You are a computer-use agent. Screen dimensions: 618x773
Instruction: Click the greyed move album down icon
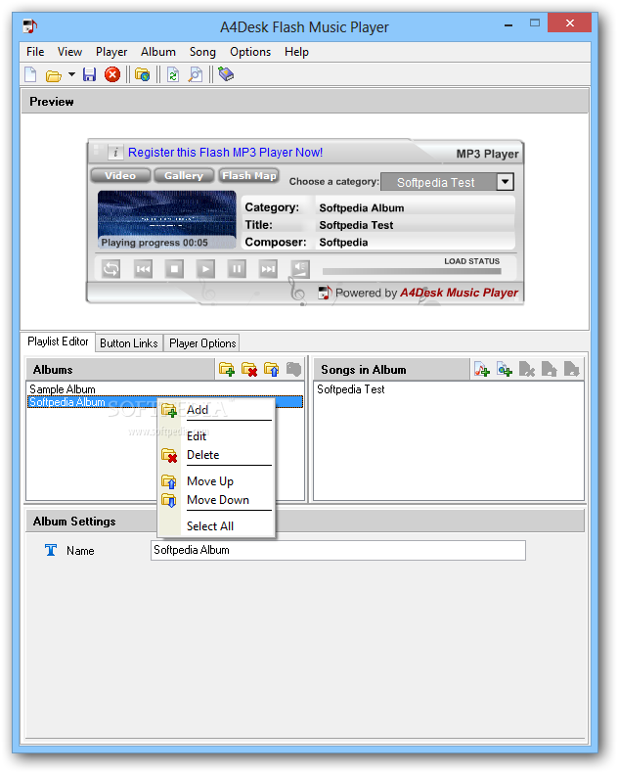click(x=293, y=369)
